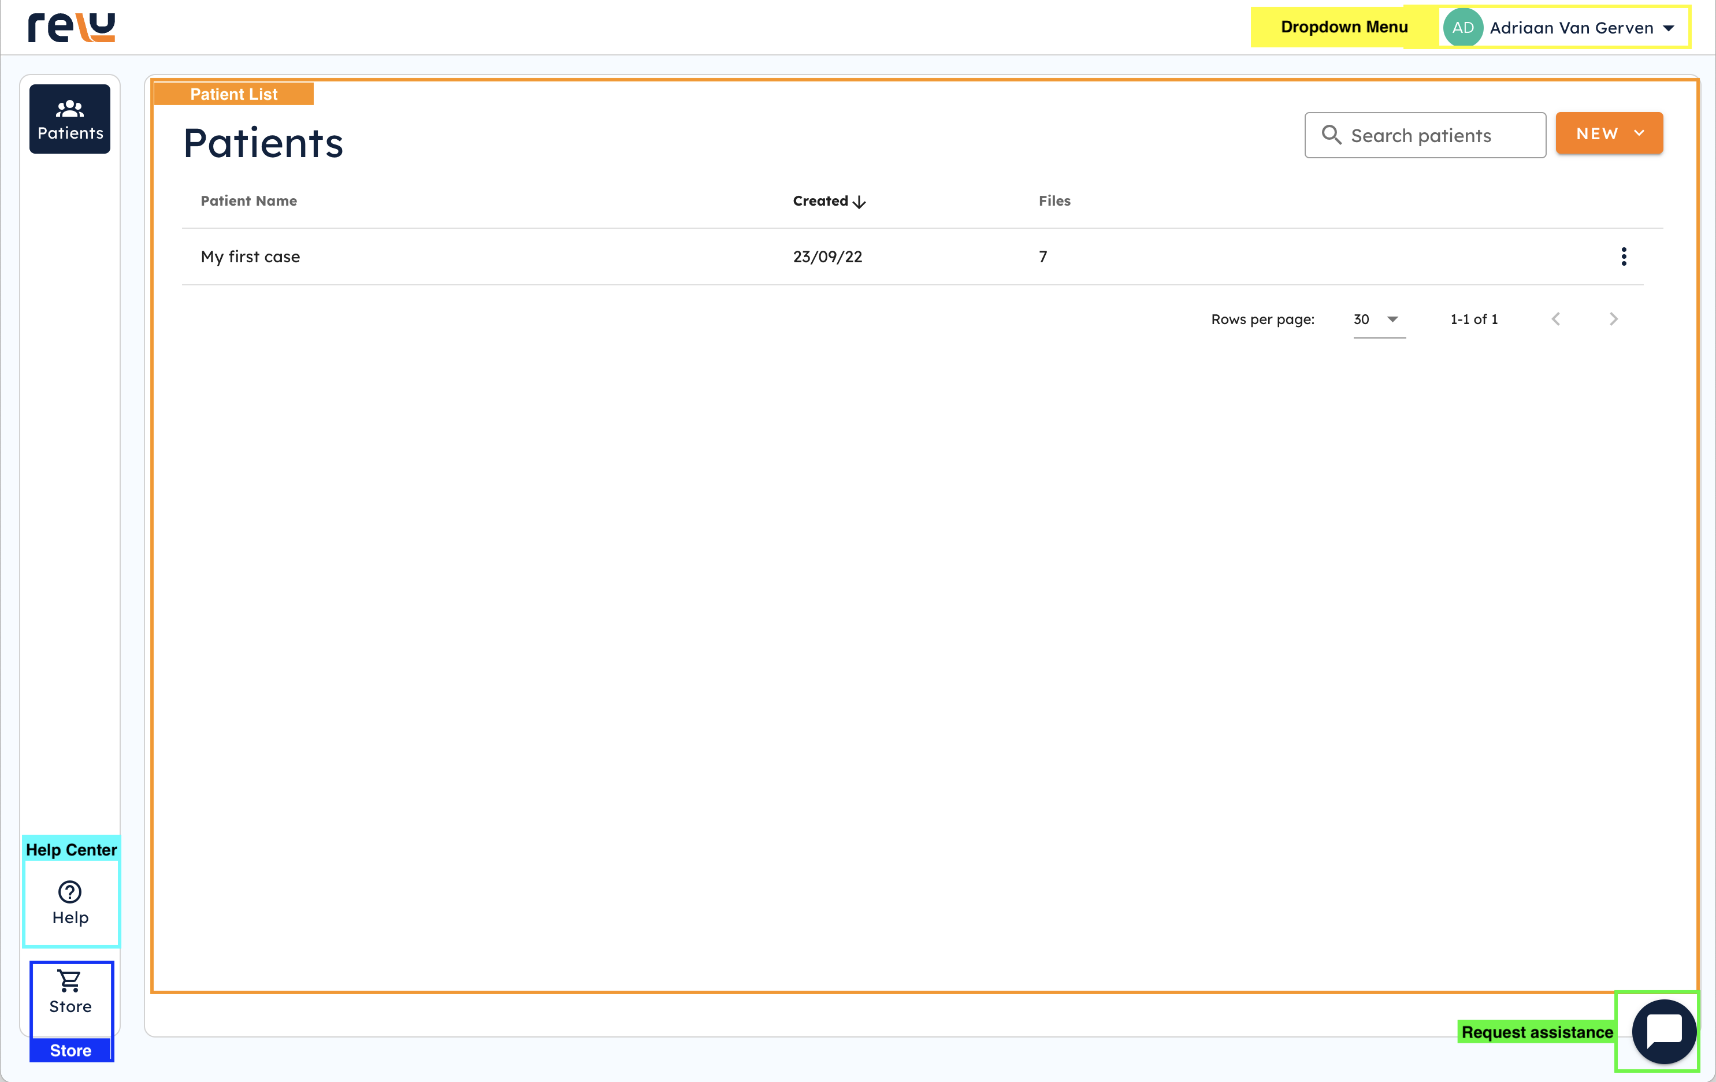Open the Help center icon
Viewport: 1716px width, 1082px height.
click(x=70, y=893)
